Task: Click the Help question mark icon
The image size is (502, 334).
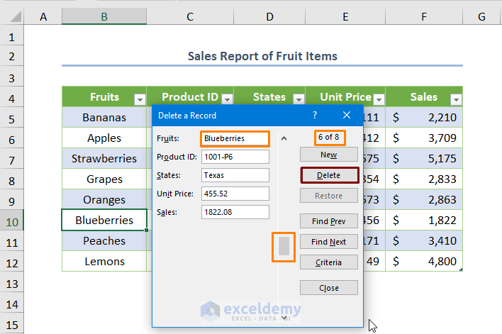Action: pyautogui.click(x=315, y=115)
